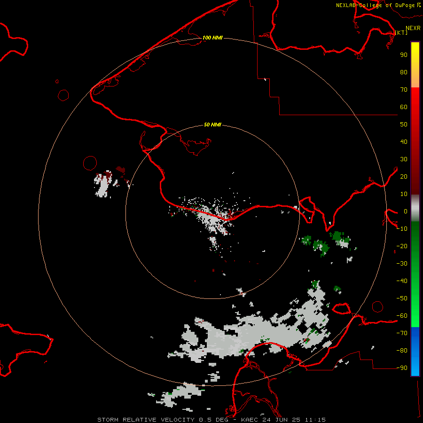Click the -50 scale value
423x423 pixels.
coord(402,298)
